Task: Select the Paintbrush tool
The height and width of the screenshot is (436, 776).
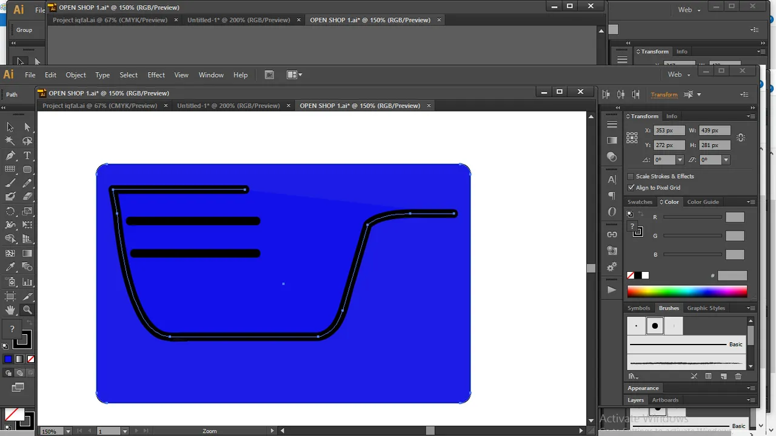Action: (x=10, y=183)
